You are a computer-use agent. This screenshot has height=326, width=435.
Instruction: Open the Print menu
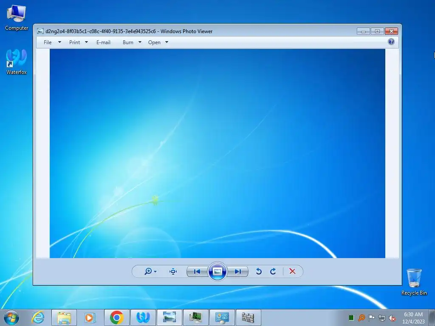pos(75,42)
